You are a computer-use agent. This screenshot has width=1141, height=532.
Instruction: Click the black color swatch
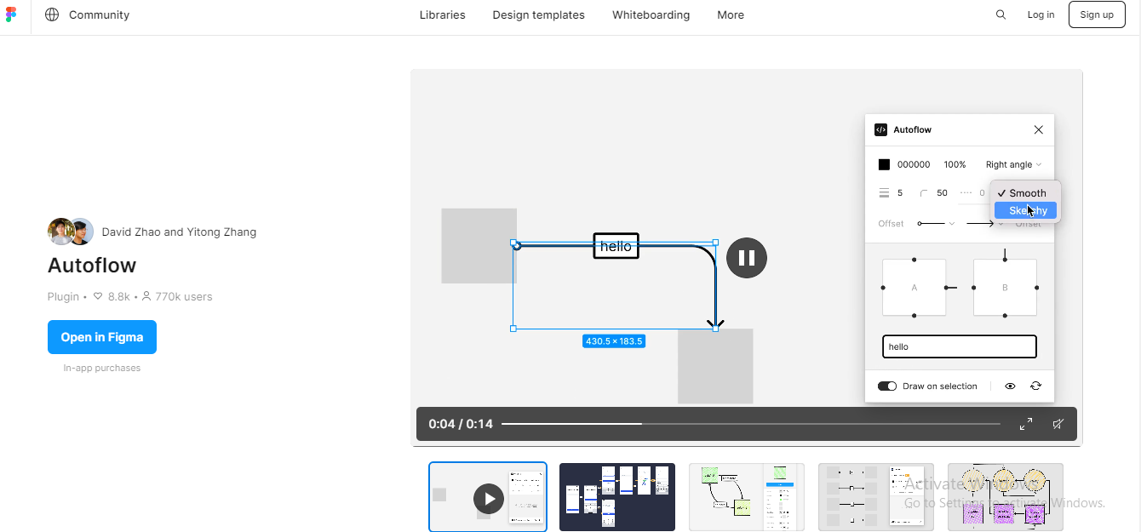(x=884, y=164)
